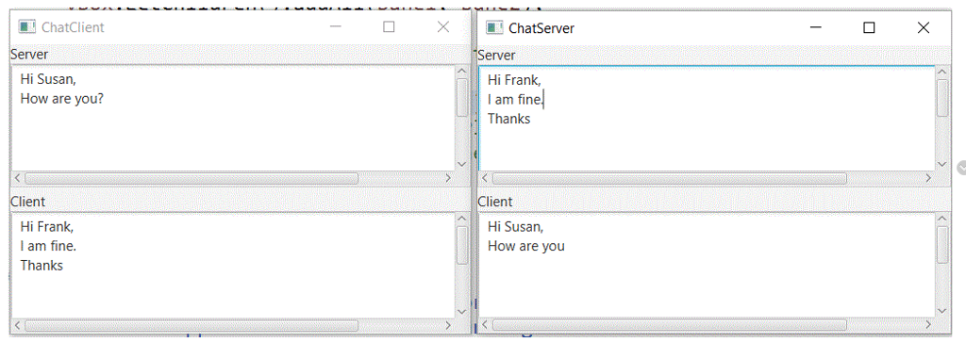The height and width of the screenshot is (342, 966).
Task: Click the ChatClient window app icon
Action: [x=26, y=27]
